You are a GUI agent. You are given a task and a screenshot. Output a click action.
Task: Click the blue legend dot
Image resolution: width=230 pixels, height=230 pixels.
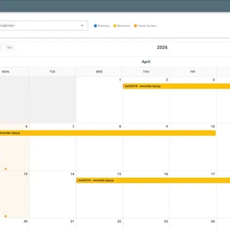[95, 26]
